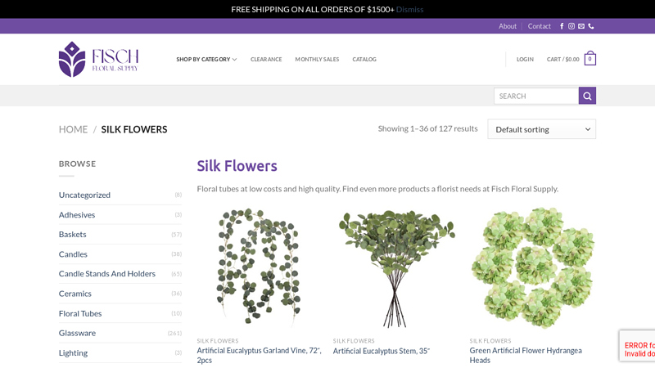Browse the Ceramics category
This screenshot has width=655, height=368.
tap(75, 294)
